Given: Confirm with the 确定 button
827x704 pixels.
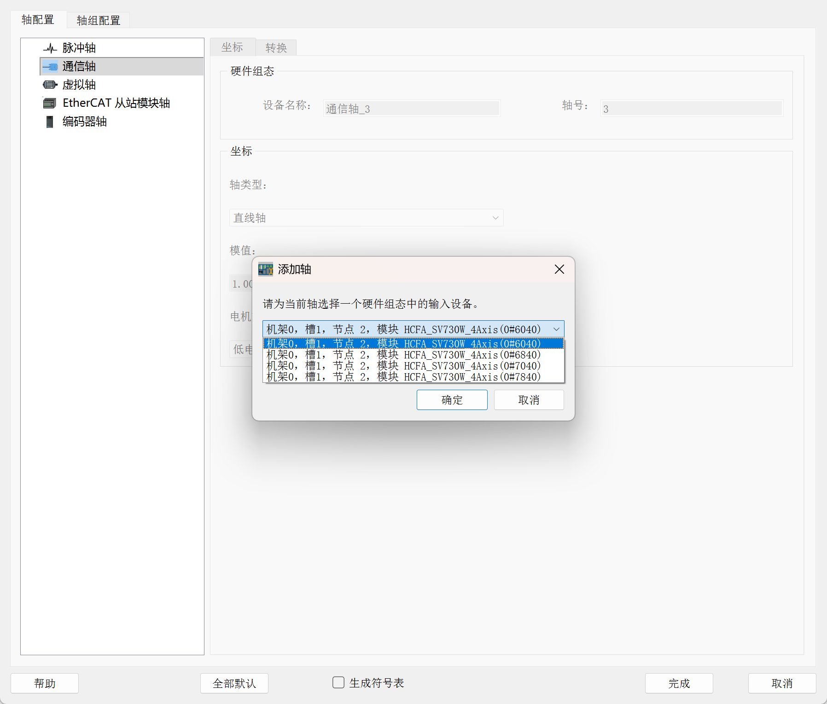Looking at the screenshot, I should [452, 400].
